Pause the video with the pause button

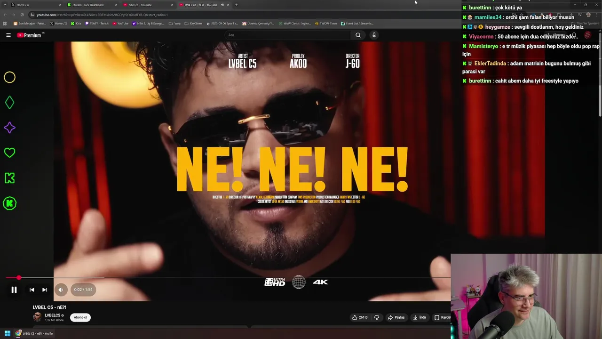(14, 290)
